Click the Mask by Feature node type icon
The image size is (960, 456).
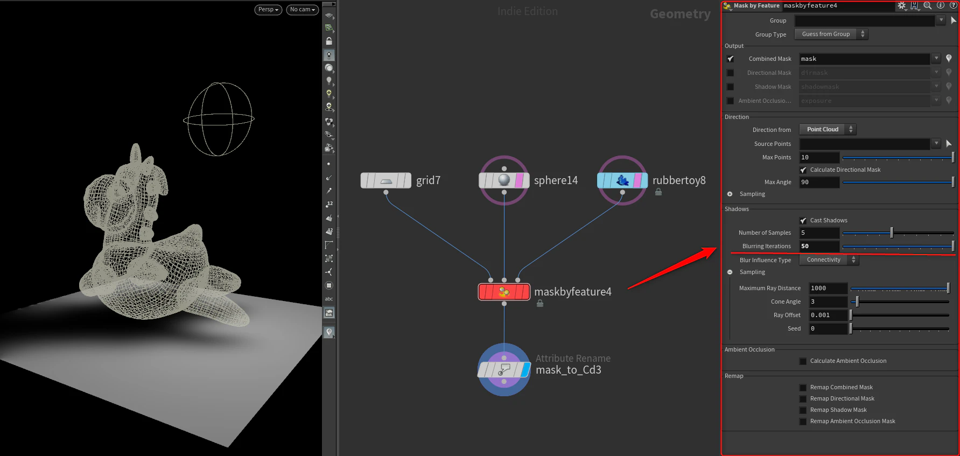click(x=727, y=6)
